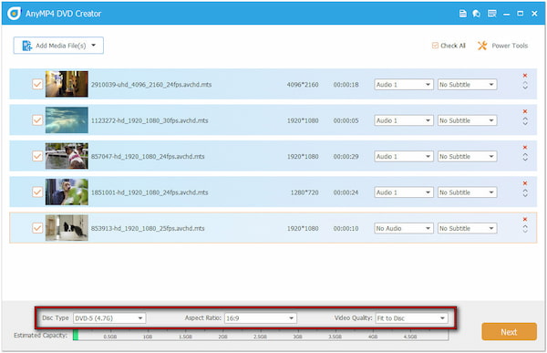The image size is (547, 353).
Task: Open Subtitle dropdown for 857047-hd file
Action: pyautogui.click(x=467, y=156)
